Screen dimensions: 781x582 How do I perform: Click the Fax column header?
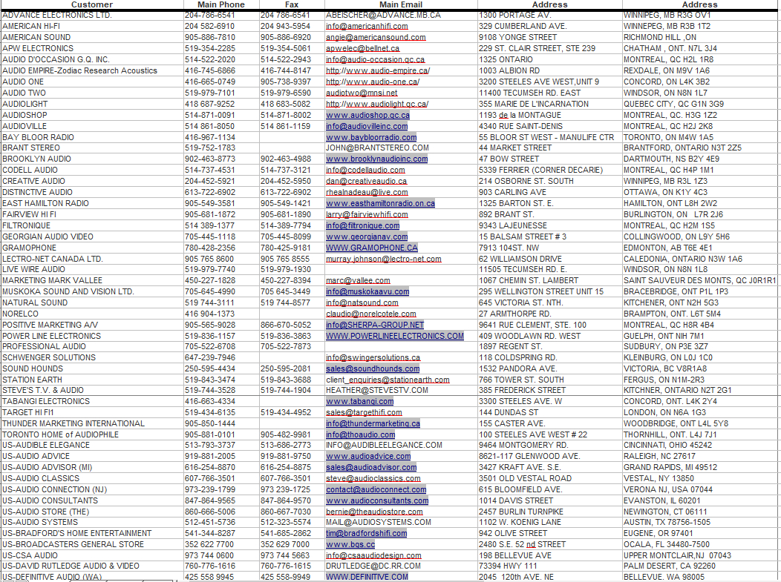click(x=292, y=4)
